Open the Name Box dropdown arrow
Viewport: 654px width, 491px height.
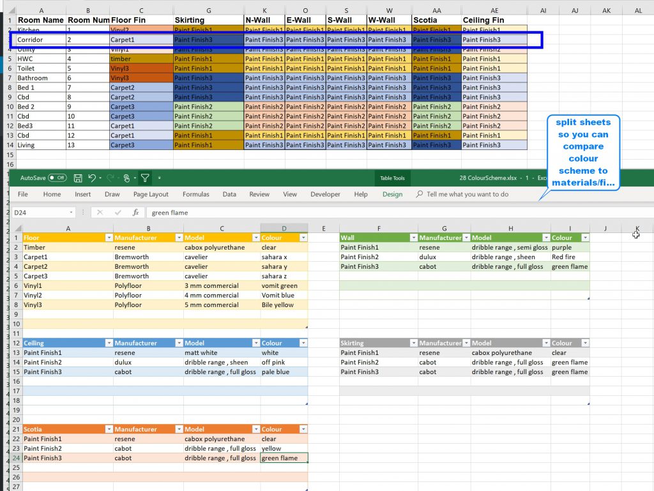(72, 213)
